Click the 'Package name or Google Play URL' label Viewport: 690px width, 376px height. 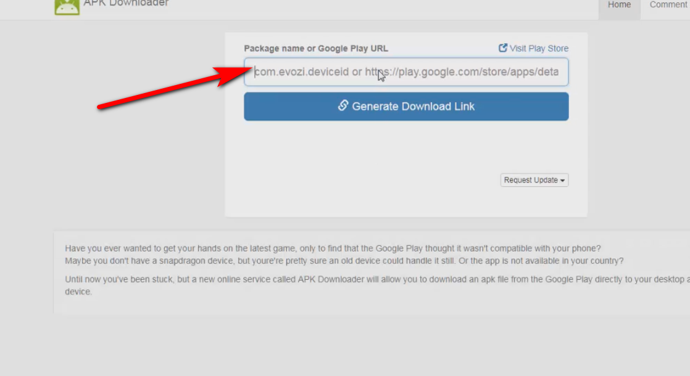click(x=316, y=48)
